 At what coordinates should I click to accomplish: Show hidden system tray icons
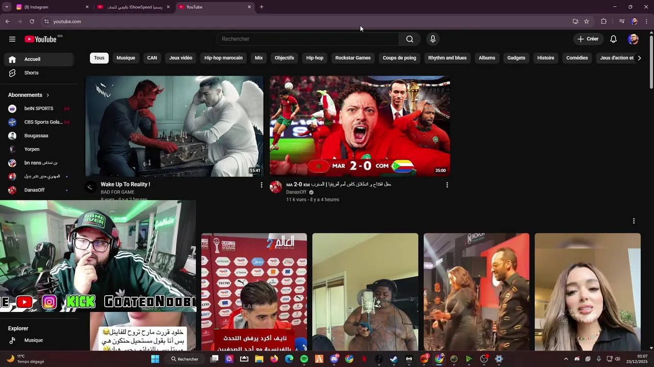click(566, 359)
